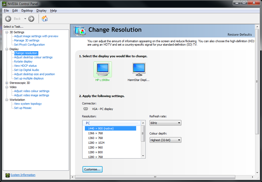Open the Colour depth dropdown
Screen dimensions: 262x182
click(165, 140)
